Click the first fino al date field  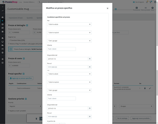point(67,67)
